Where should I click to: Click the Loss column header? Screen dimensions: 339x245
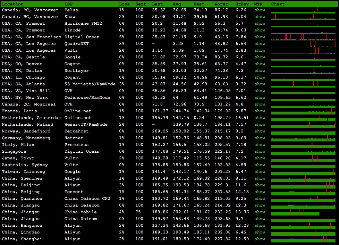pyautogui.click(x=124, y=4)
